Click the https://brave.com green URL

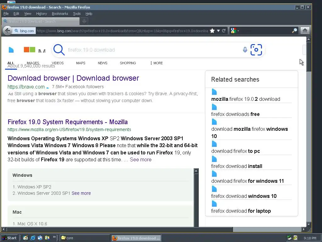[26, 87]
